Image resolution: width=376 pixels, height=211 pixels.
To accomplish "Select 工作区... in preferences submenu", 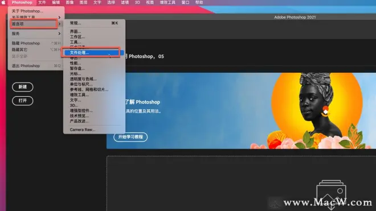I will click(94, 36).
